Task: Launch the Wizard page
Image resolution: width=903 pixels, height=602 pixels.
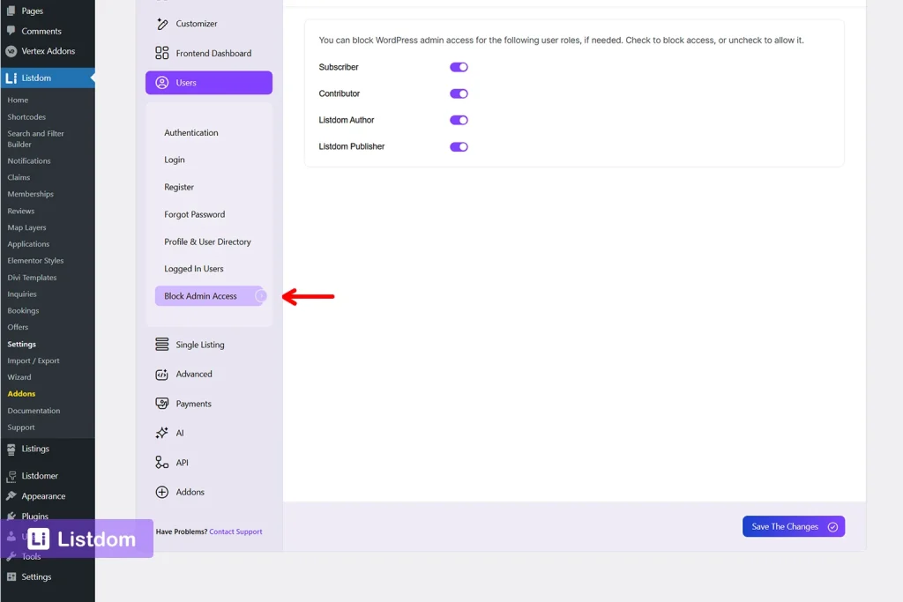Action: click(19, 377)
